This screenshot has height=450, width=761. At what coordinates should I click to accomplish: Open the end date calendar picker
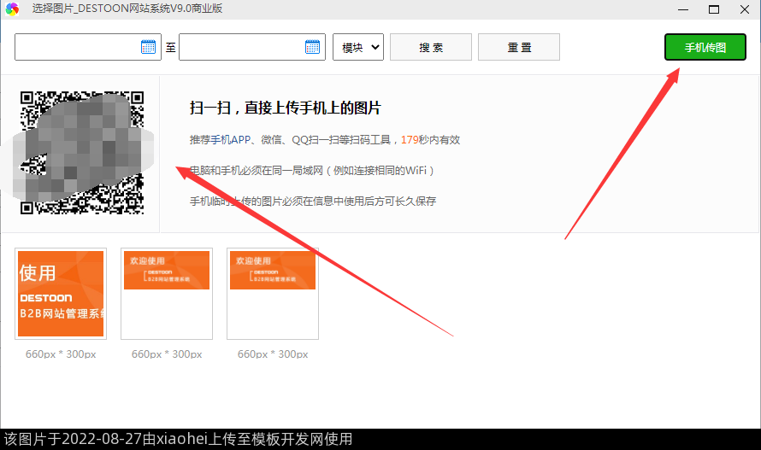point(313,47)
